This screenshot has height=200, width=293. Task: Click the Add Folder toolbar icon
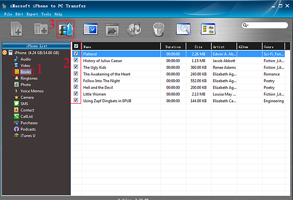point(41,29)
